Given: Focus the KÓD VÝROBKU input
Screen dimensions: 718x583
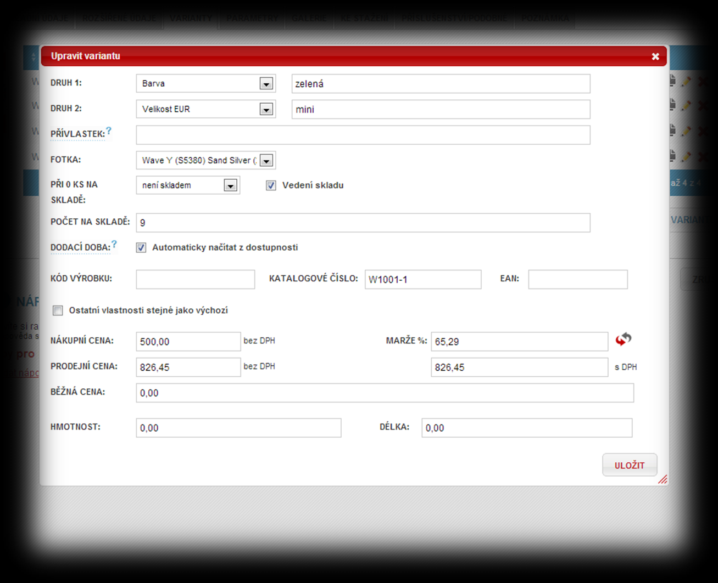Looking at the screenshot, I should (196, 279).
